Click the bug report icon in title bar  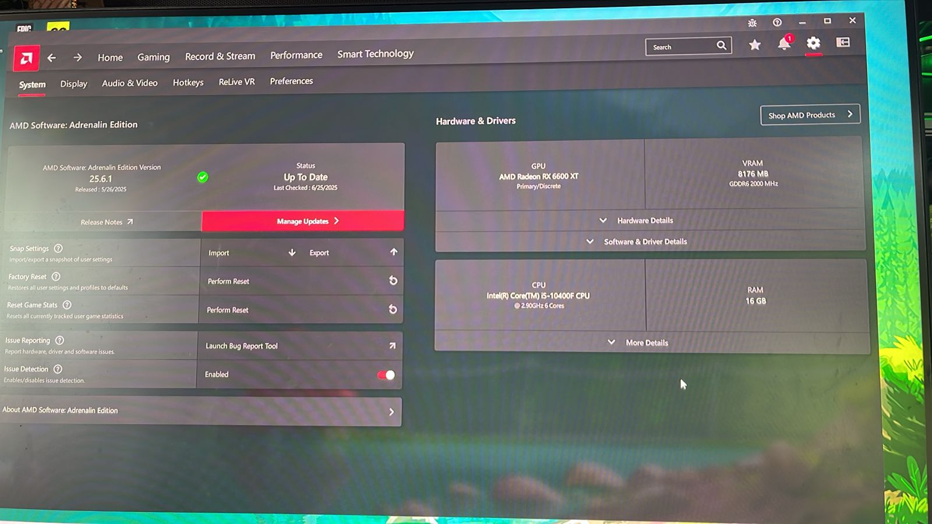click(x=752, y=23)
